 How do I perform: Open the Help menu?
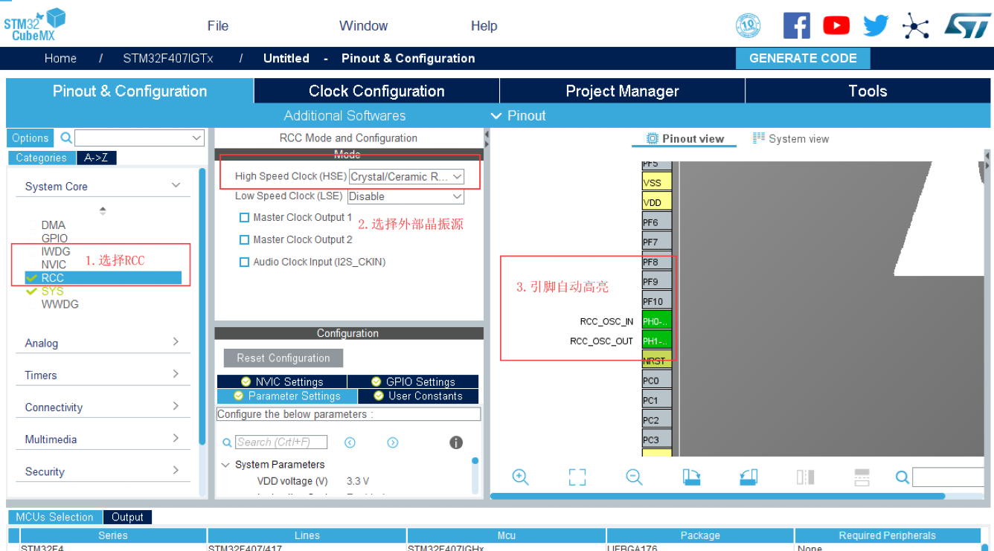coord(484,26)
